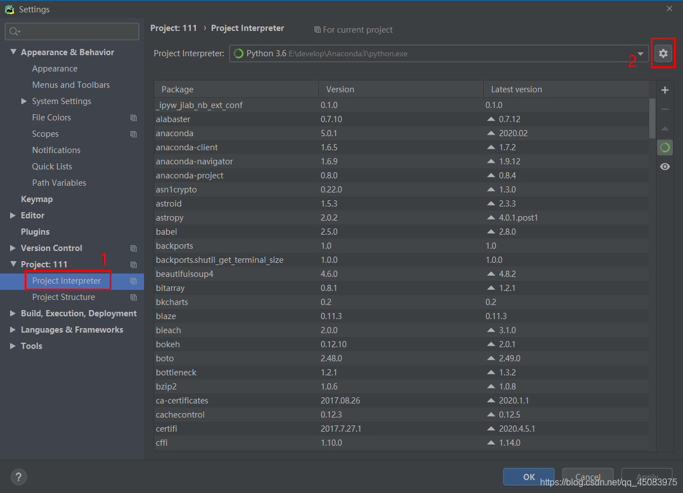Close the Settings dialog window
This screenshot has width=683, height=493.
pyautogui.click(x=669, y=8)
